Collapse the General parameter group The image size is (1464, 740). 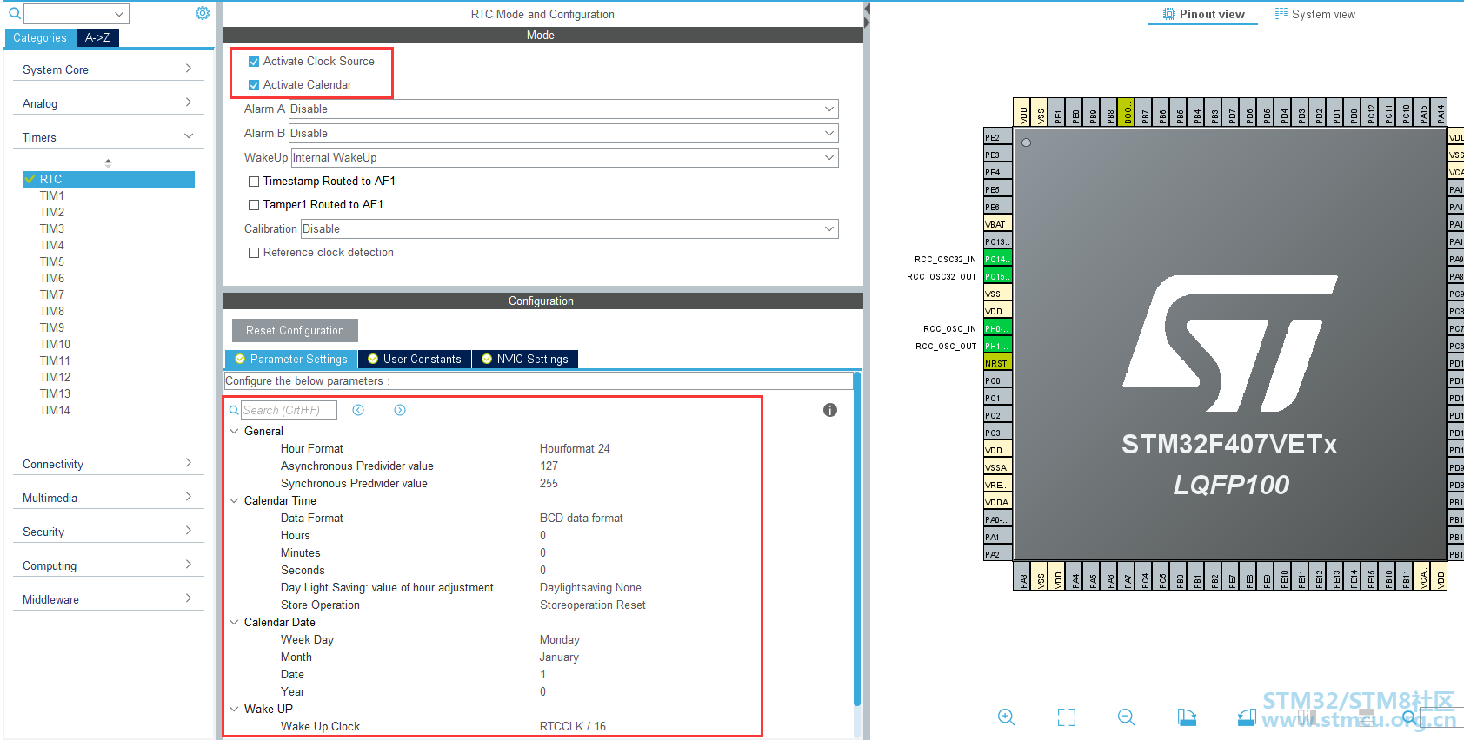234,431
